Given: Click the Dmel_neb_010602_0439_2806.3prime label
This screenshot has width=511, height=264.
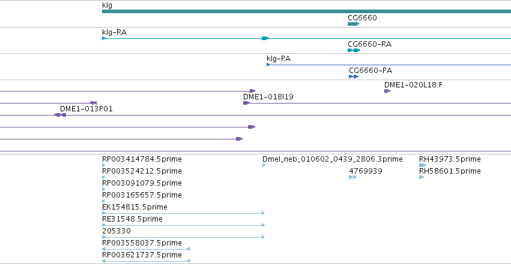Looking at the screenshot, I should pos(333,159).
